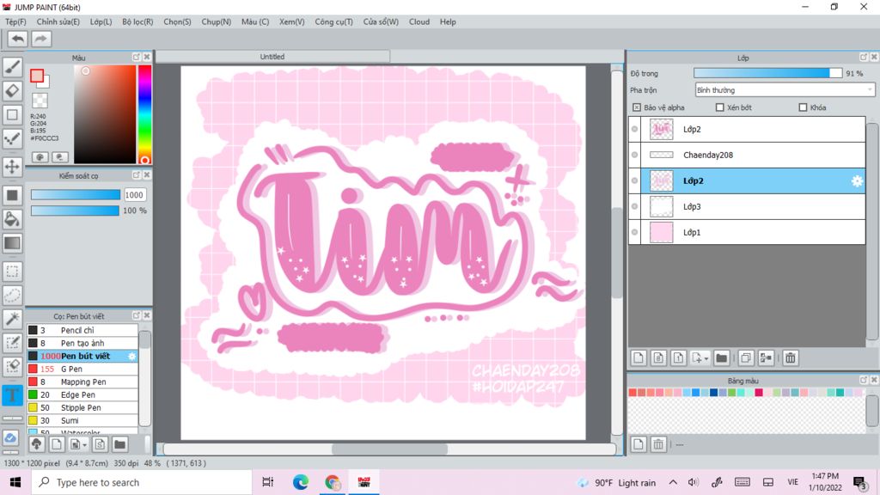Duplicate the current layer
This screenshot has height=495, width=880.
click(746, 357)
